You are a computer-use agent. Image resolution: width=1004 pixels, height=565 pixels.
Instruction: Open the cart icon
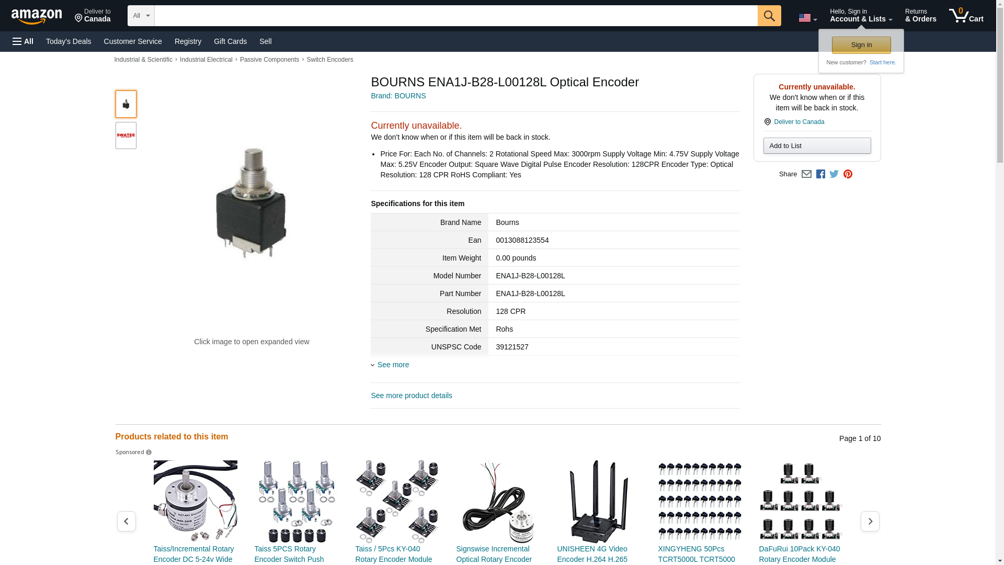[966, 15]
